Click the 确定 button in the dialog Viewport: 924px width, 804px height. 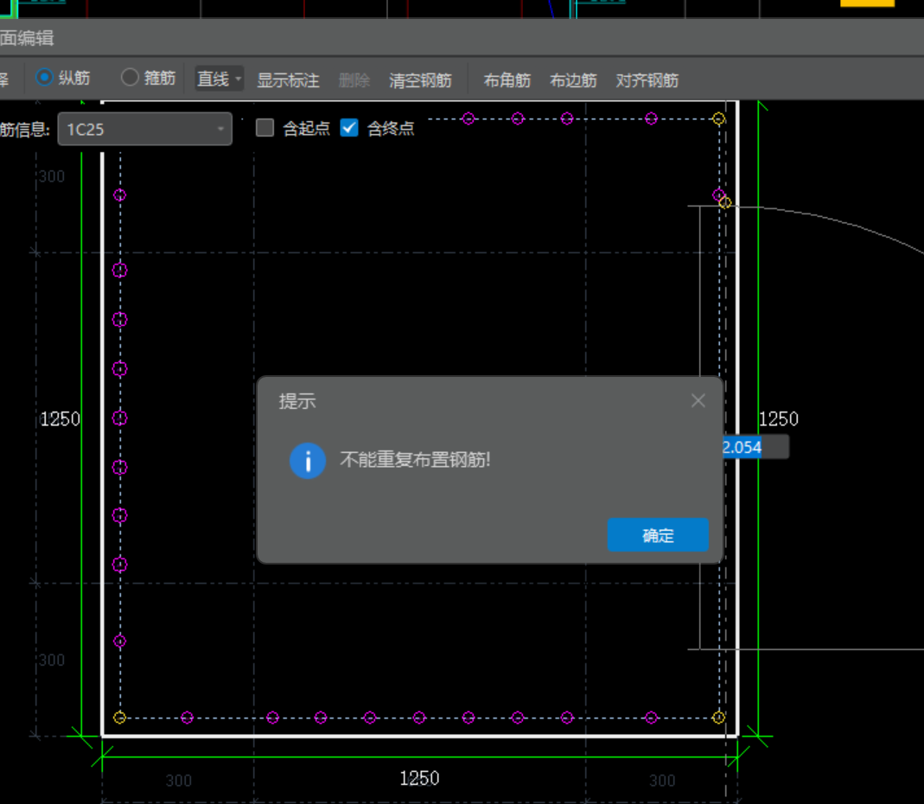[x=659, y=535]
